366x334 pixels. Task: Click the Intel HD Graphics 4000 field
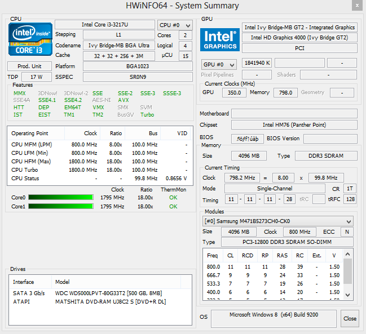coord(299,38)
